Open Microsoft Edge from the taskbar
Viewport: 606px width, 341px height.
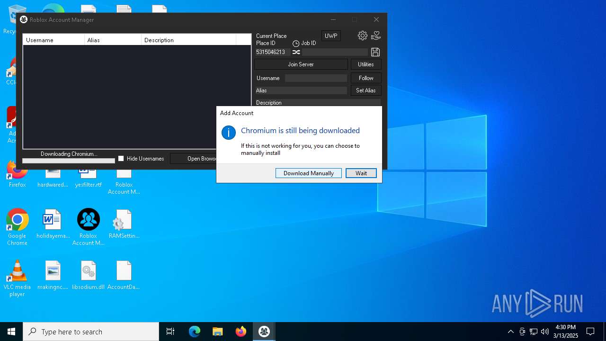pos(195,332)
